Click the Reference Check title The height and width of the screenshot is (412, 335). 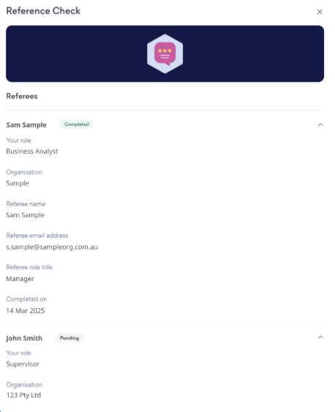[x=43, y=11]
